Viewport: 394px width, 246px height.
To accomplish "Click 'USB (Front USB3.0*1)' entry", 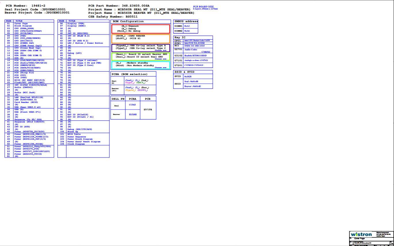I will coord(27,112).
